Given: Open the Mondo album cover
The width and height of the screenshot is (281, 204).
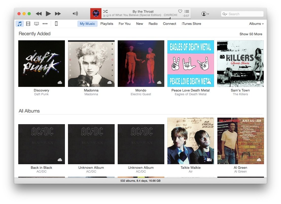Looking at the screenshot, I should click(x=141, y=64).
